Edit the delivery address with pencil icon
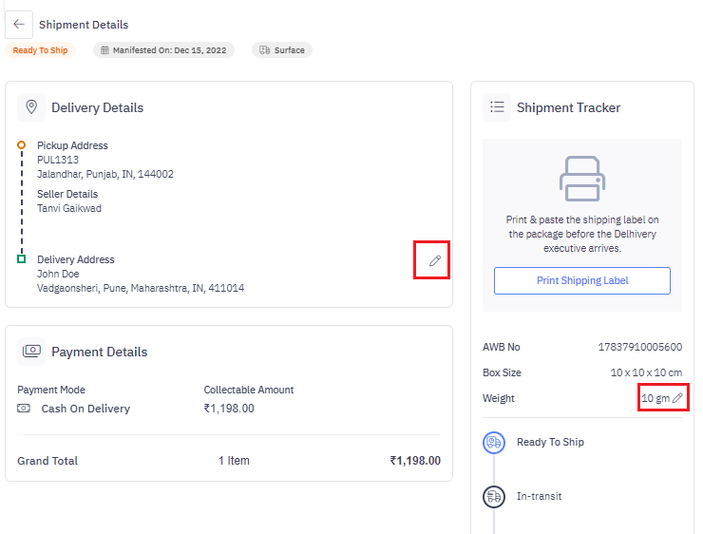The height and width of the screenshot is (534, 703). pyautogui.click(x=434, y=260)
